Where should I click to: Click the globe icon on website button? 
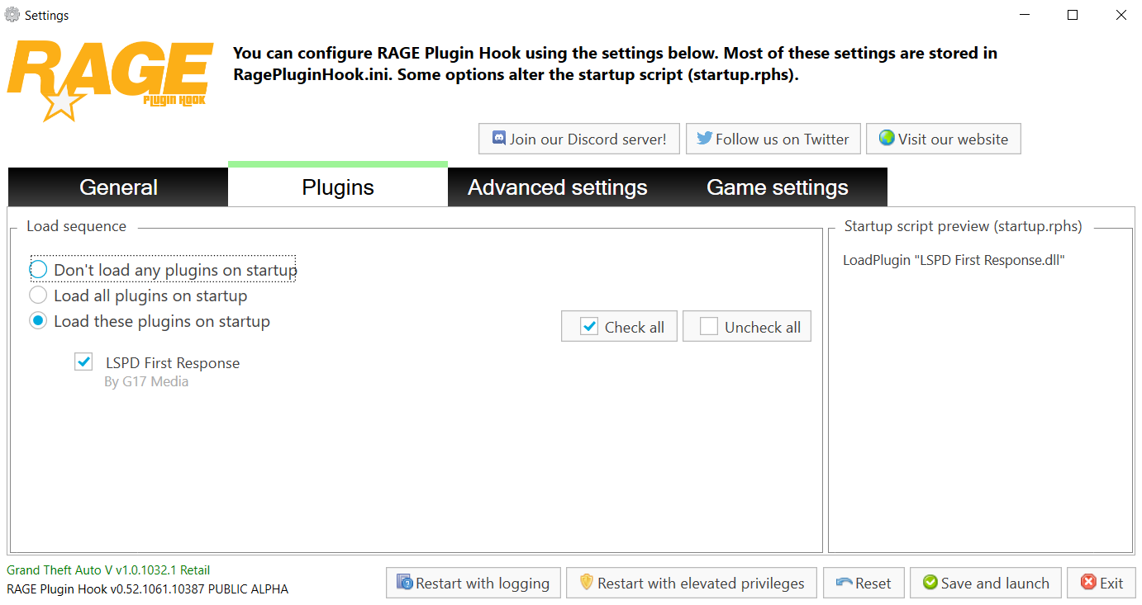point(887,138)
